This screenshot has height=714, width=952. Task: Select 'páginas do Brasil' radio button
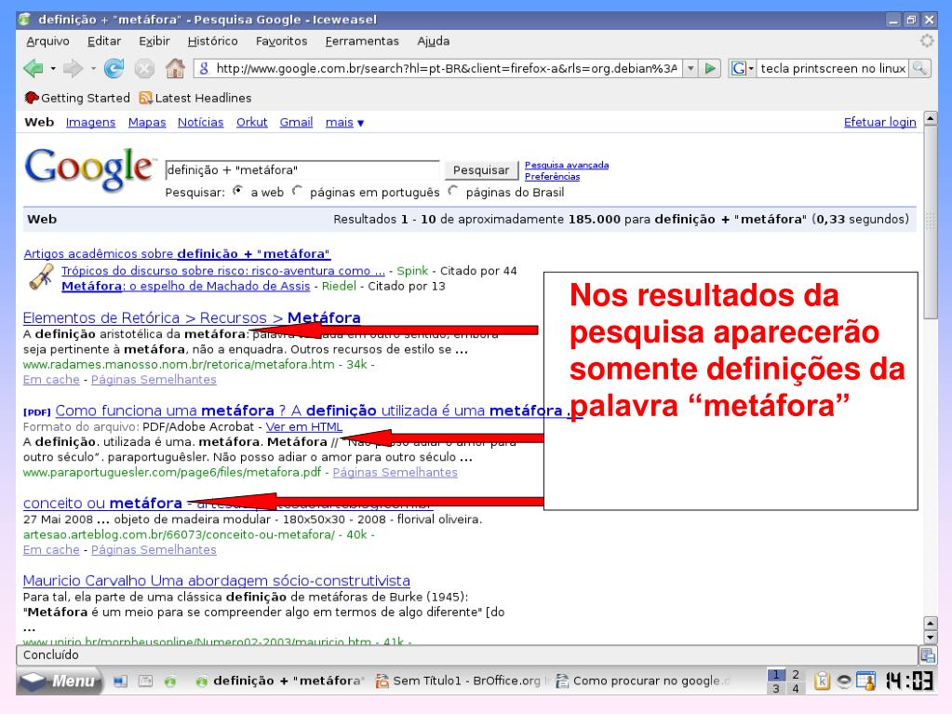click(x=453, y=191)
